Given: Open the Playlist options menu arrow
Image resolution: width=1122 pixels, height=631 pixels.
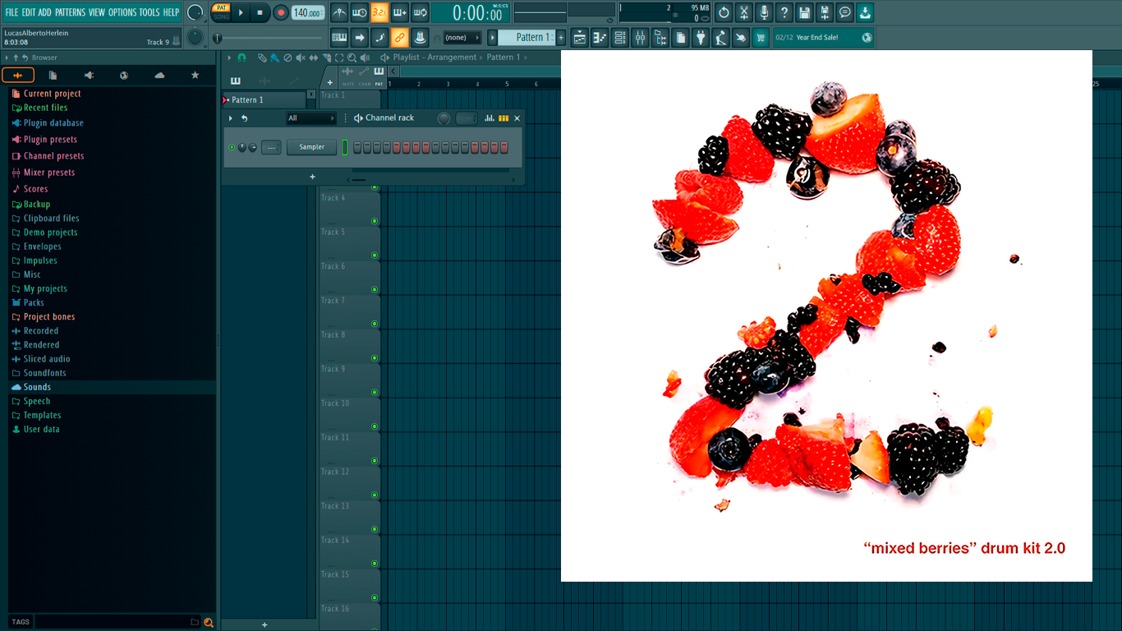Looking at the screenshot, I should (x=229, y=58).
